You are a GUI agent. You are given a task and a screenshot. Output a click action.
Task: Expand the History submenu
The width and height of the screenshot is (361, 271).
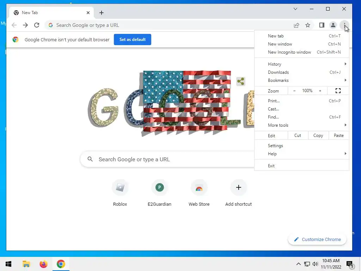click(302, 64)
